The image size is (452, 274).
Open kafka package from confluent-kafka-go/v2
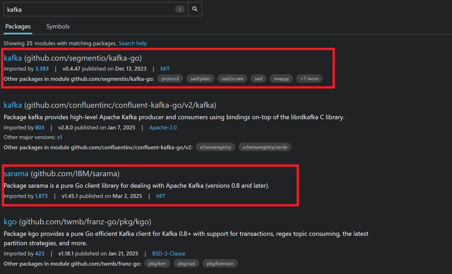13,105
